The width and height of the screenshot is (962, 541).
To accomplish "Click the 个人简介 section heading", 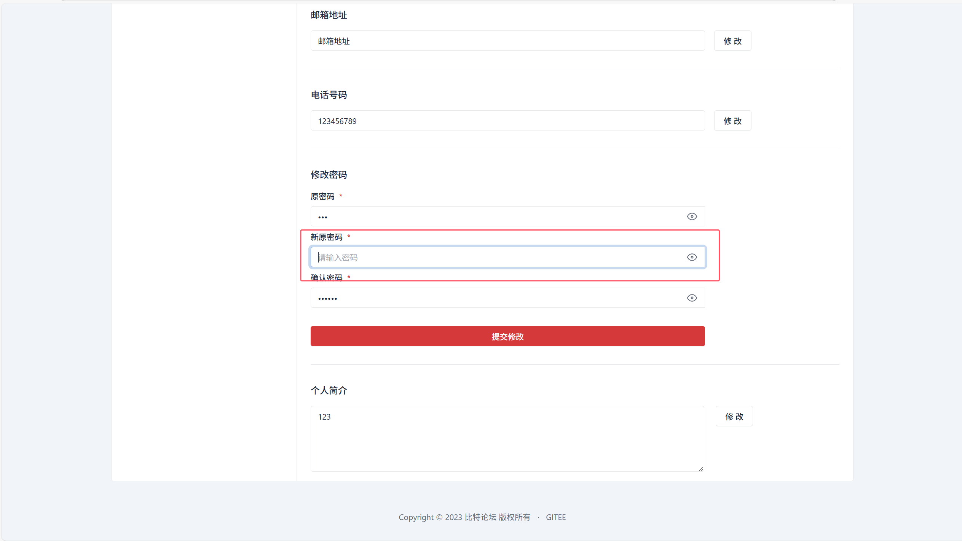I will (x=329, y=390).
